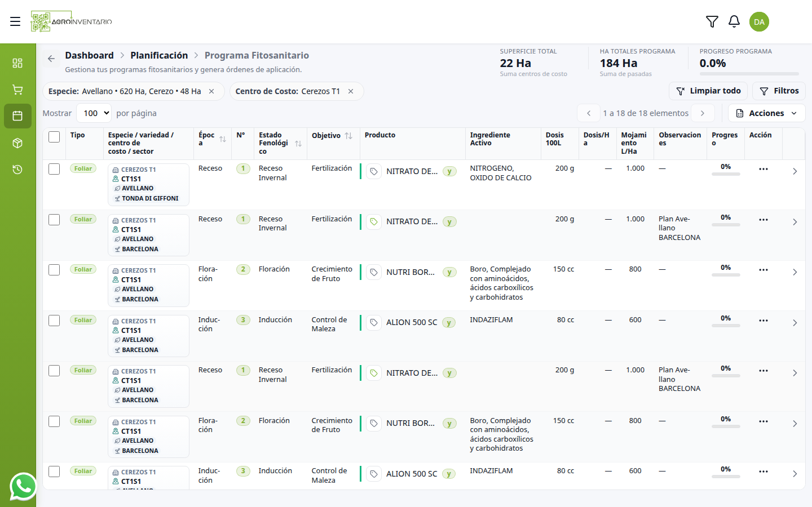Click tag icon beside first ALION 500 SC
812x507 pixels.
(x=374, y=323)
